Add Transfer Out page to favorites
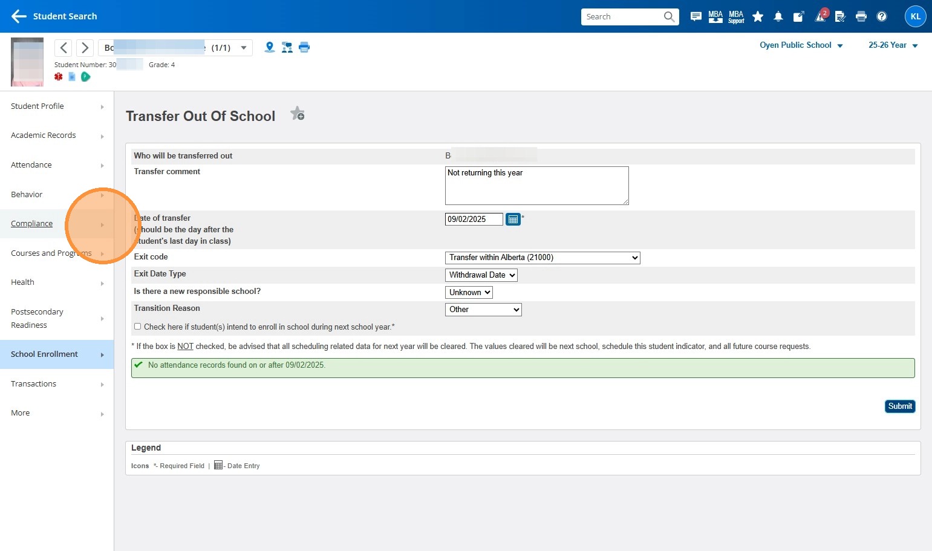The height and width of the screenshot is (551, 932). (297, 114)
